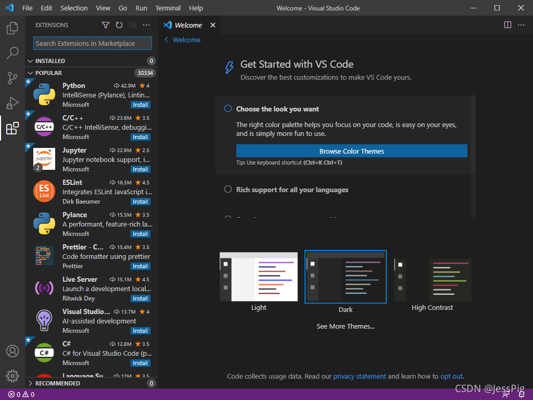Go back using the Welcome breadcrumb chevron
Image resolution: width=533 pixels, height=400 pixels.
click(167, 40)
